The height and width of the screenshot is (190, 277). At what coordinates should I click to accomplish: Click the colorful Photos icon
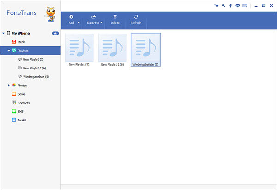coord(14,85)
